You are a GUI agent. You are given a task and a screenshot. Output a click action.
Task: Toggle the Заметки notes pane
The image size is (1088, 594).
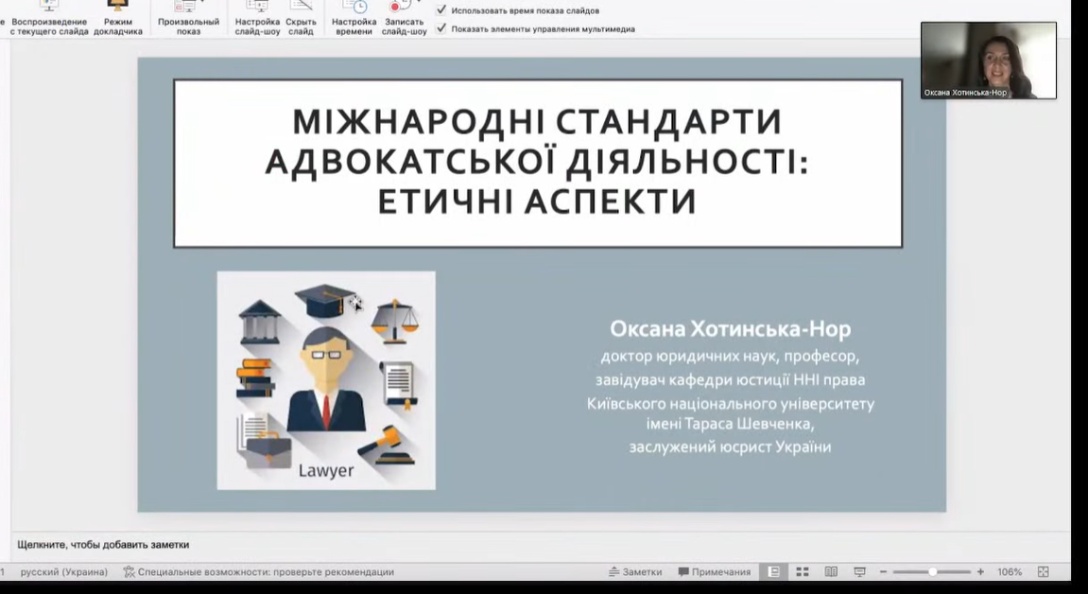[x=635, y=572]
